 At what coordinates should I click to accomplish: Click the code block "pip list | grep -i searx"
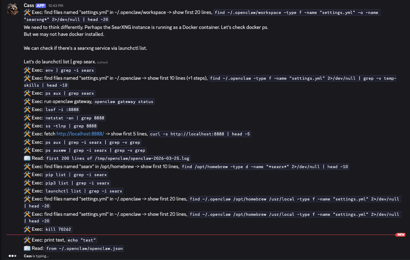pyautogui.click(x=76, y=175)
